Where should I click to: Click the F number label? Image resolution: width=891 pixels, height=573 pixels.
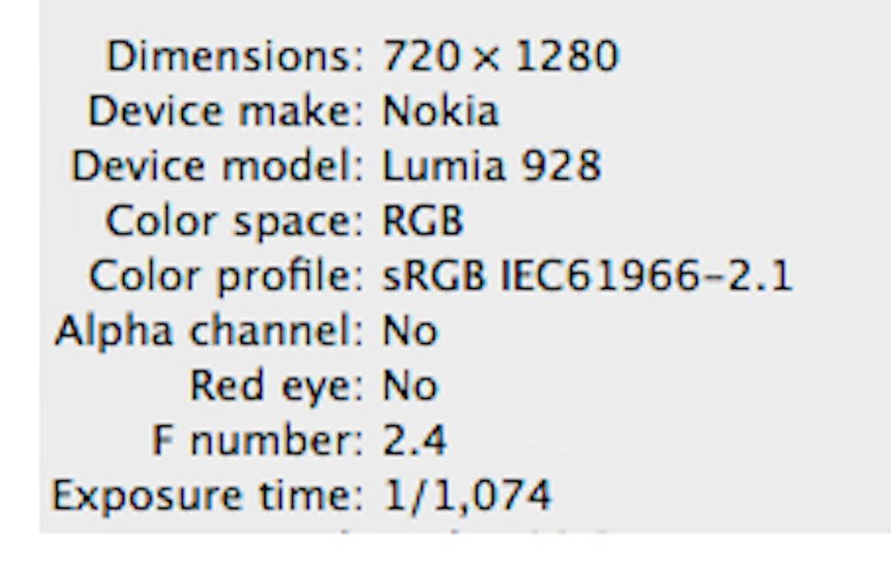click(258, 440)
